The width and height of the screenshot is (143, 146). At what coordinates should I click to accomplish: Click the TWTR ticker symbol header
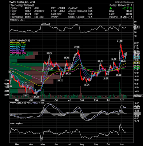(x=13, y=2)
